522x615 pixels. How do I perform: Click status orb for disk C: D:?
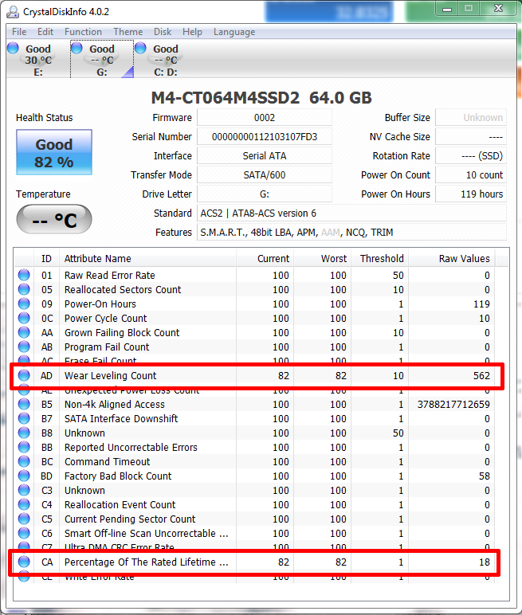[x=140, y=48]
